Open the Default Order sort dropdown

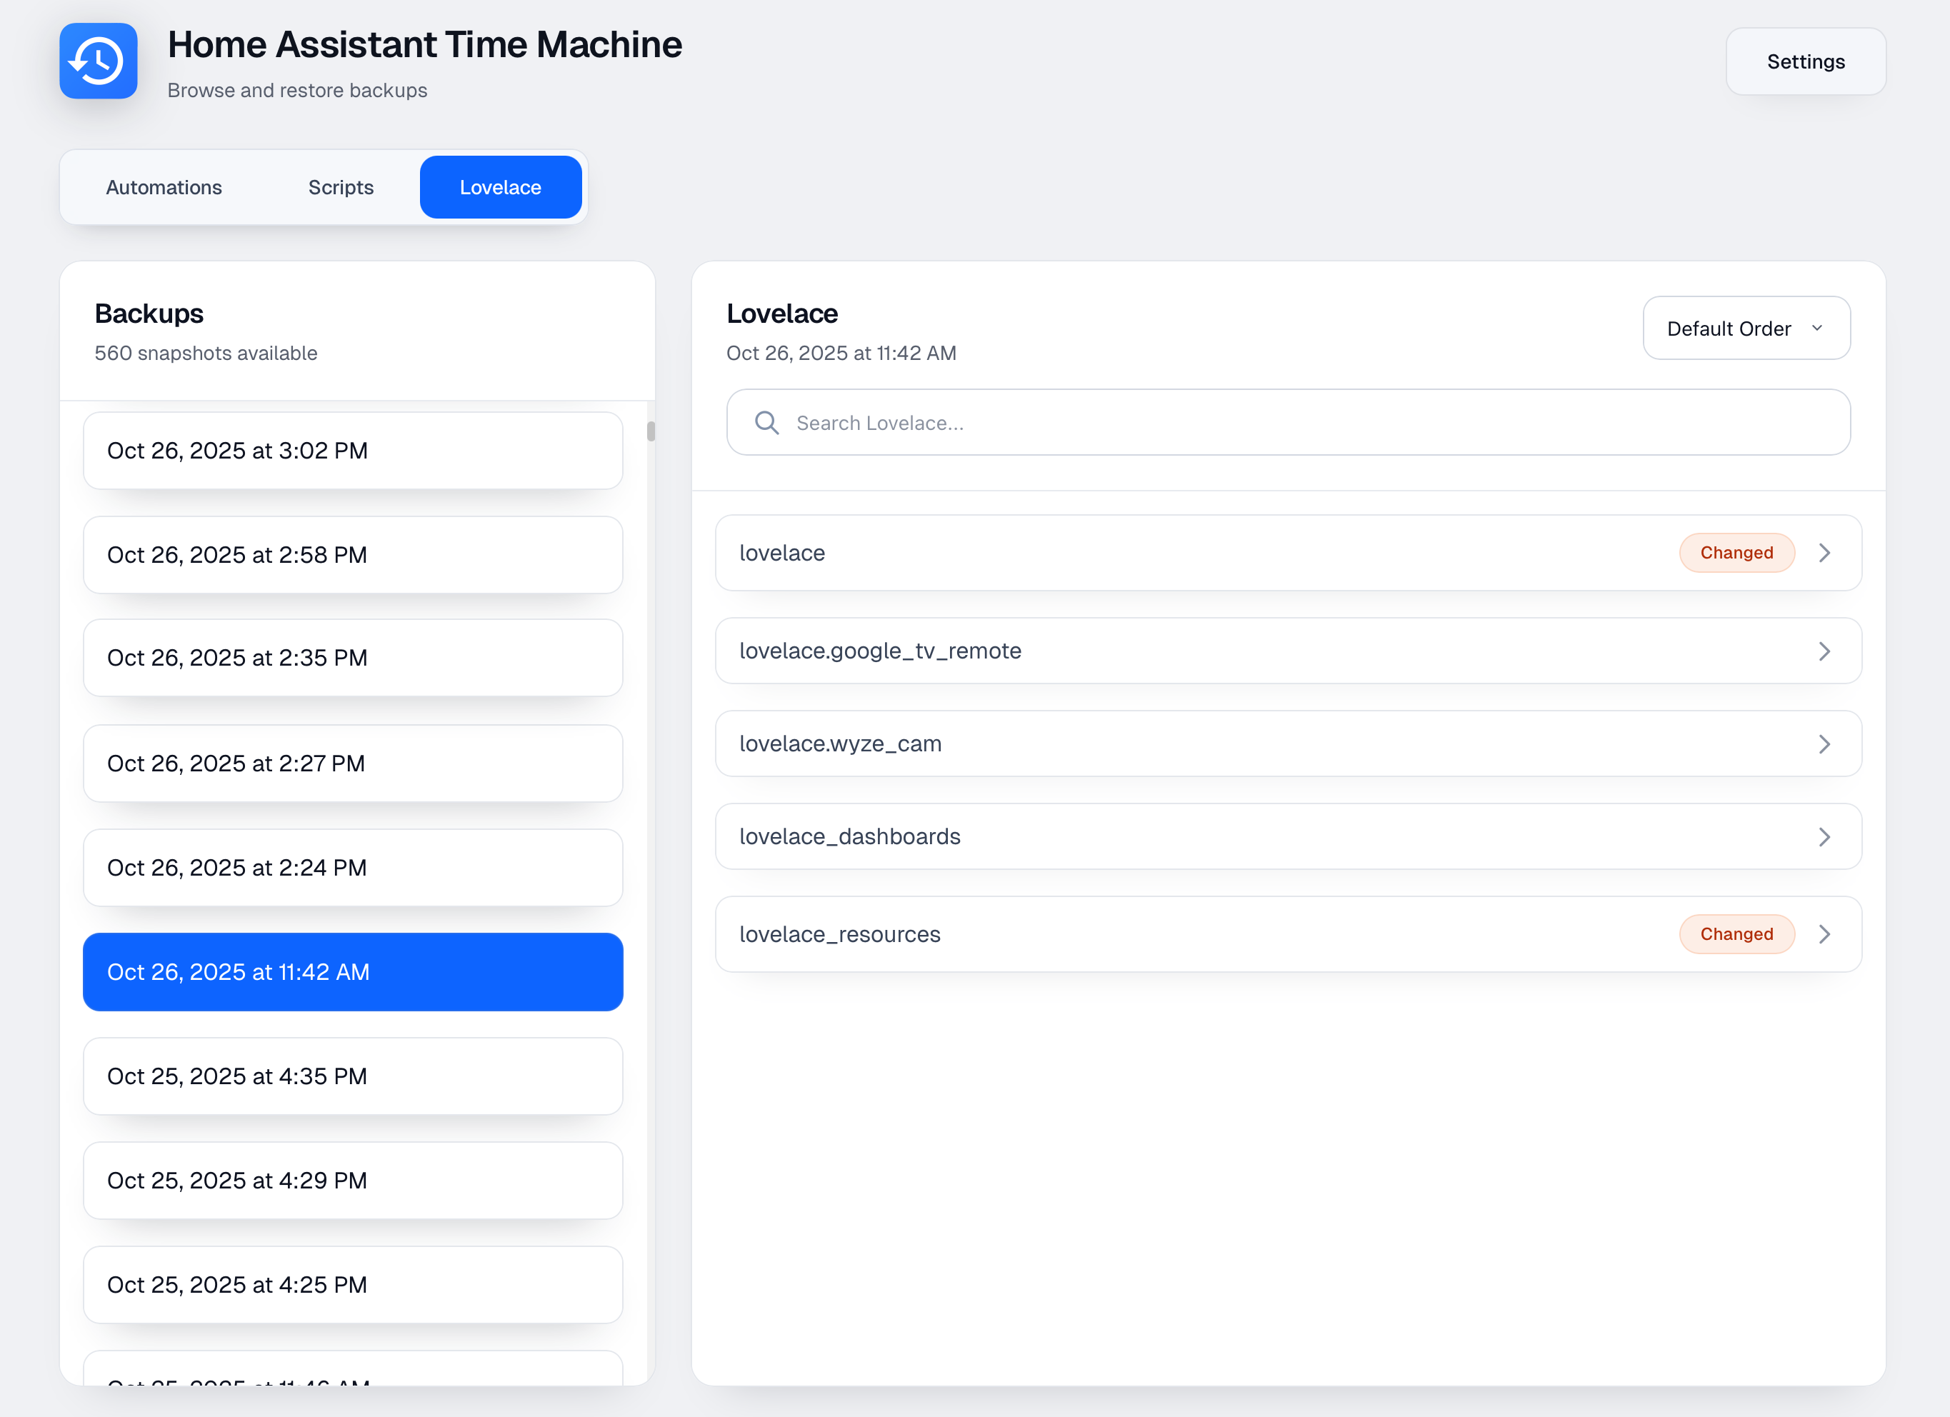coord(1746,329)
